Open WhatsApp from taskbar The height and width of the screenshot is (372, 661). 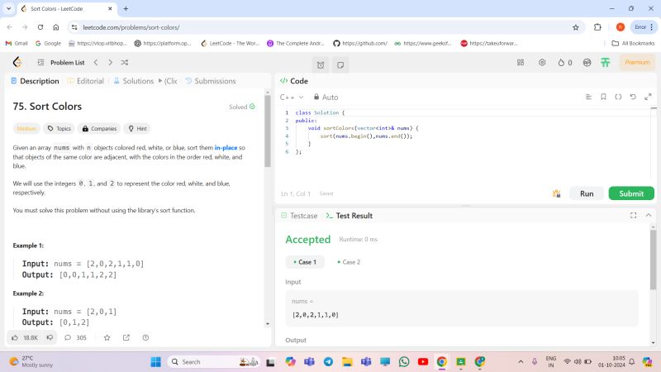coord(404,362)
